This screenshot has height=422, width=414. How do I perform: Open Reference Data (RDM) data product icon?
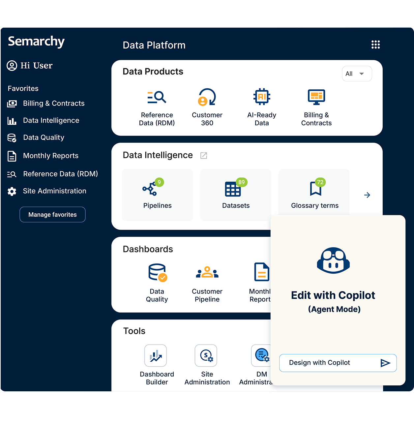pos(157,97)
